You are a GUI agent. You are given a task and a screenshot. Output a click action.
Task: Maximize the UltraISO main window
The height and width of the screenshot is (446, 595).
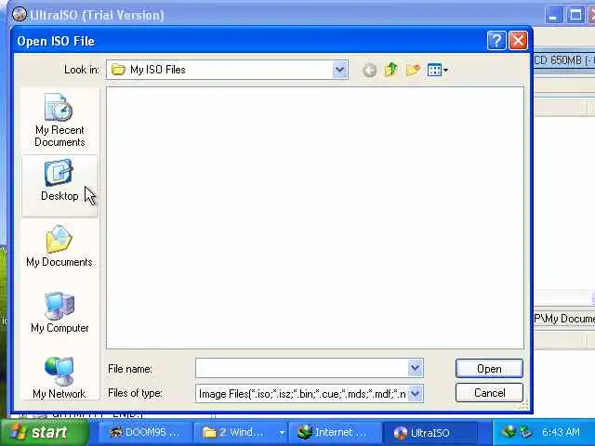click(x=575, y=16)
